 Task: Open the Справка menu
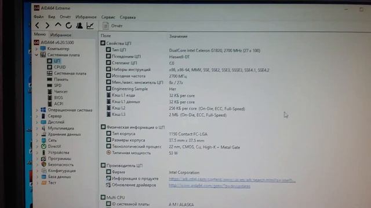click(x=128, y=17)
